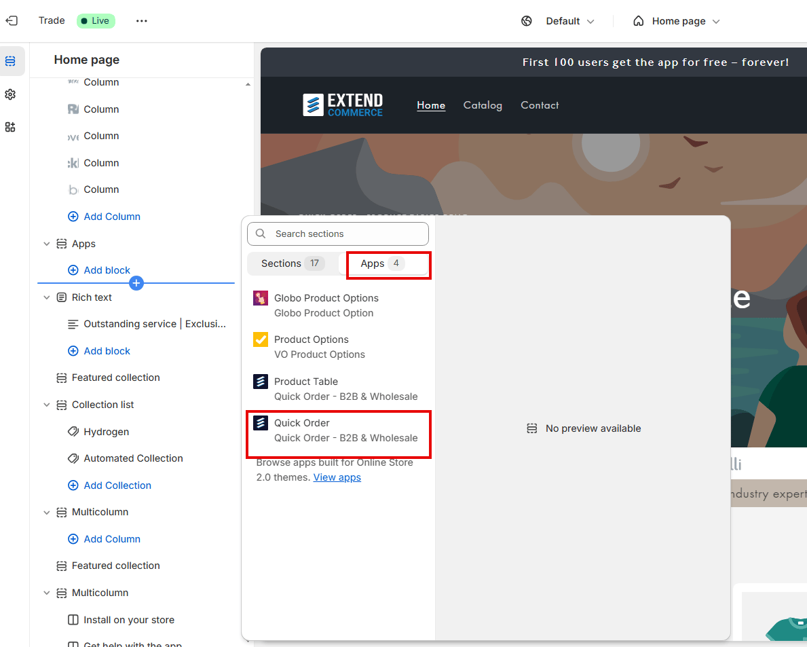Collapse the Collection list section

(46, 405)
